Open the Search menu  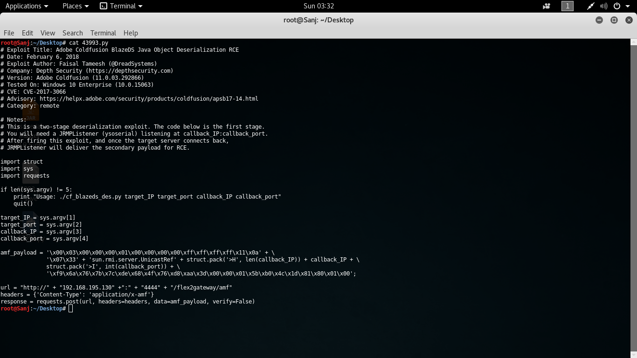click(x=73, y=33)
